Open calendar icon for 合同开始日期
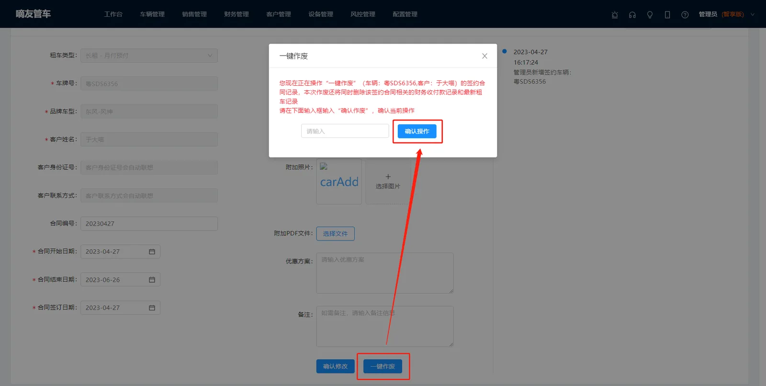This screenshot has width=766, height=386. click(x=152, y=252)
